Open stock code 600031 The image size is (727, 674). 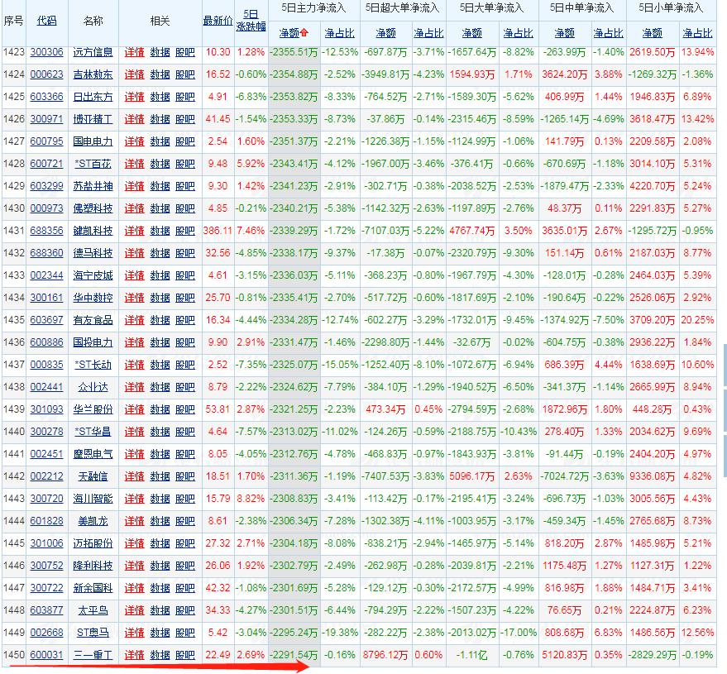click(46, 655)
